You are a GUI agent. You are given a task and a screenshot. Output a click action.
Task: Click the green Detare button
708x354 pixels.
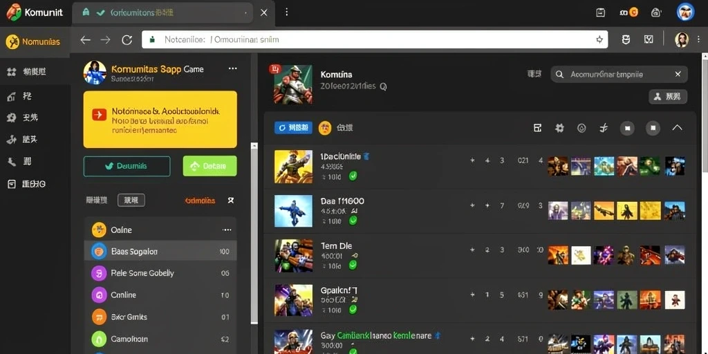click(x=209, y=166)
